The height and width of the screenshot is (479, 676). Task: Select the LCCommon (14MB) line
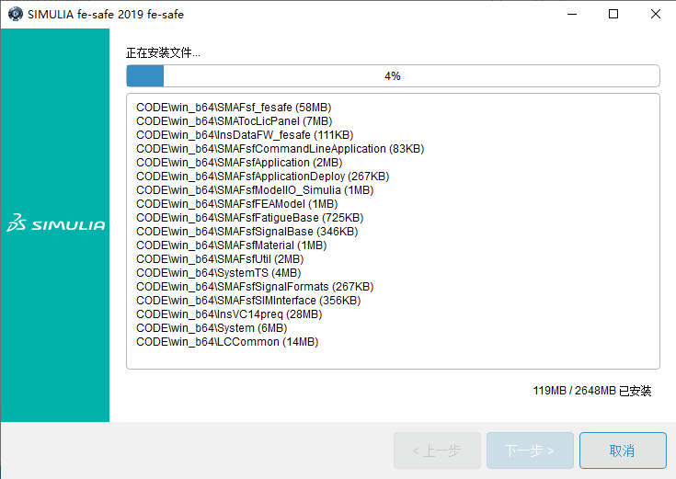pos(227,342)
